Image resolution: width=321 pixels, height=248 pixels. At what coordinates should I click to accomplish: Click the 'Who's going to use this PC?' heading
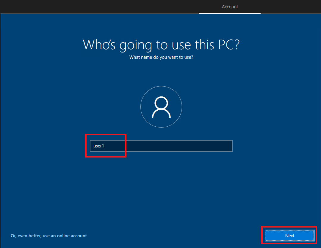[161, 44]
